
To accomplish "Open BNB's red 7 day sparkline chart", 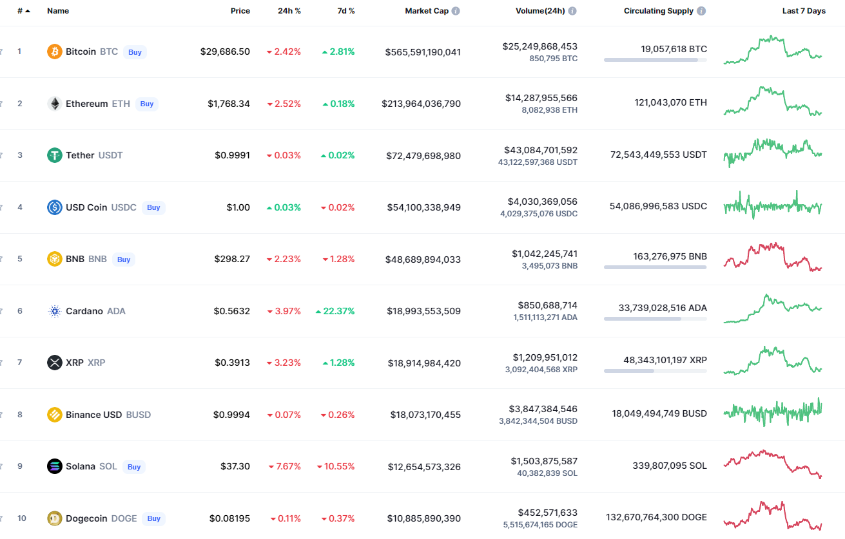I will (773, 256).
